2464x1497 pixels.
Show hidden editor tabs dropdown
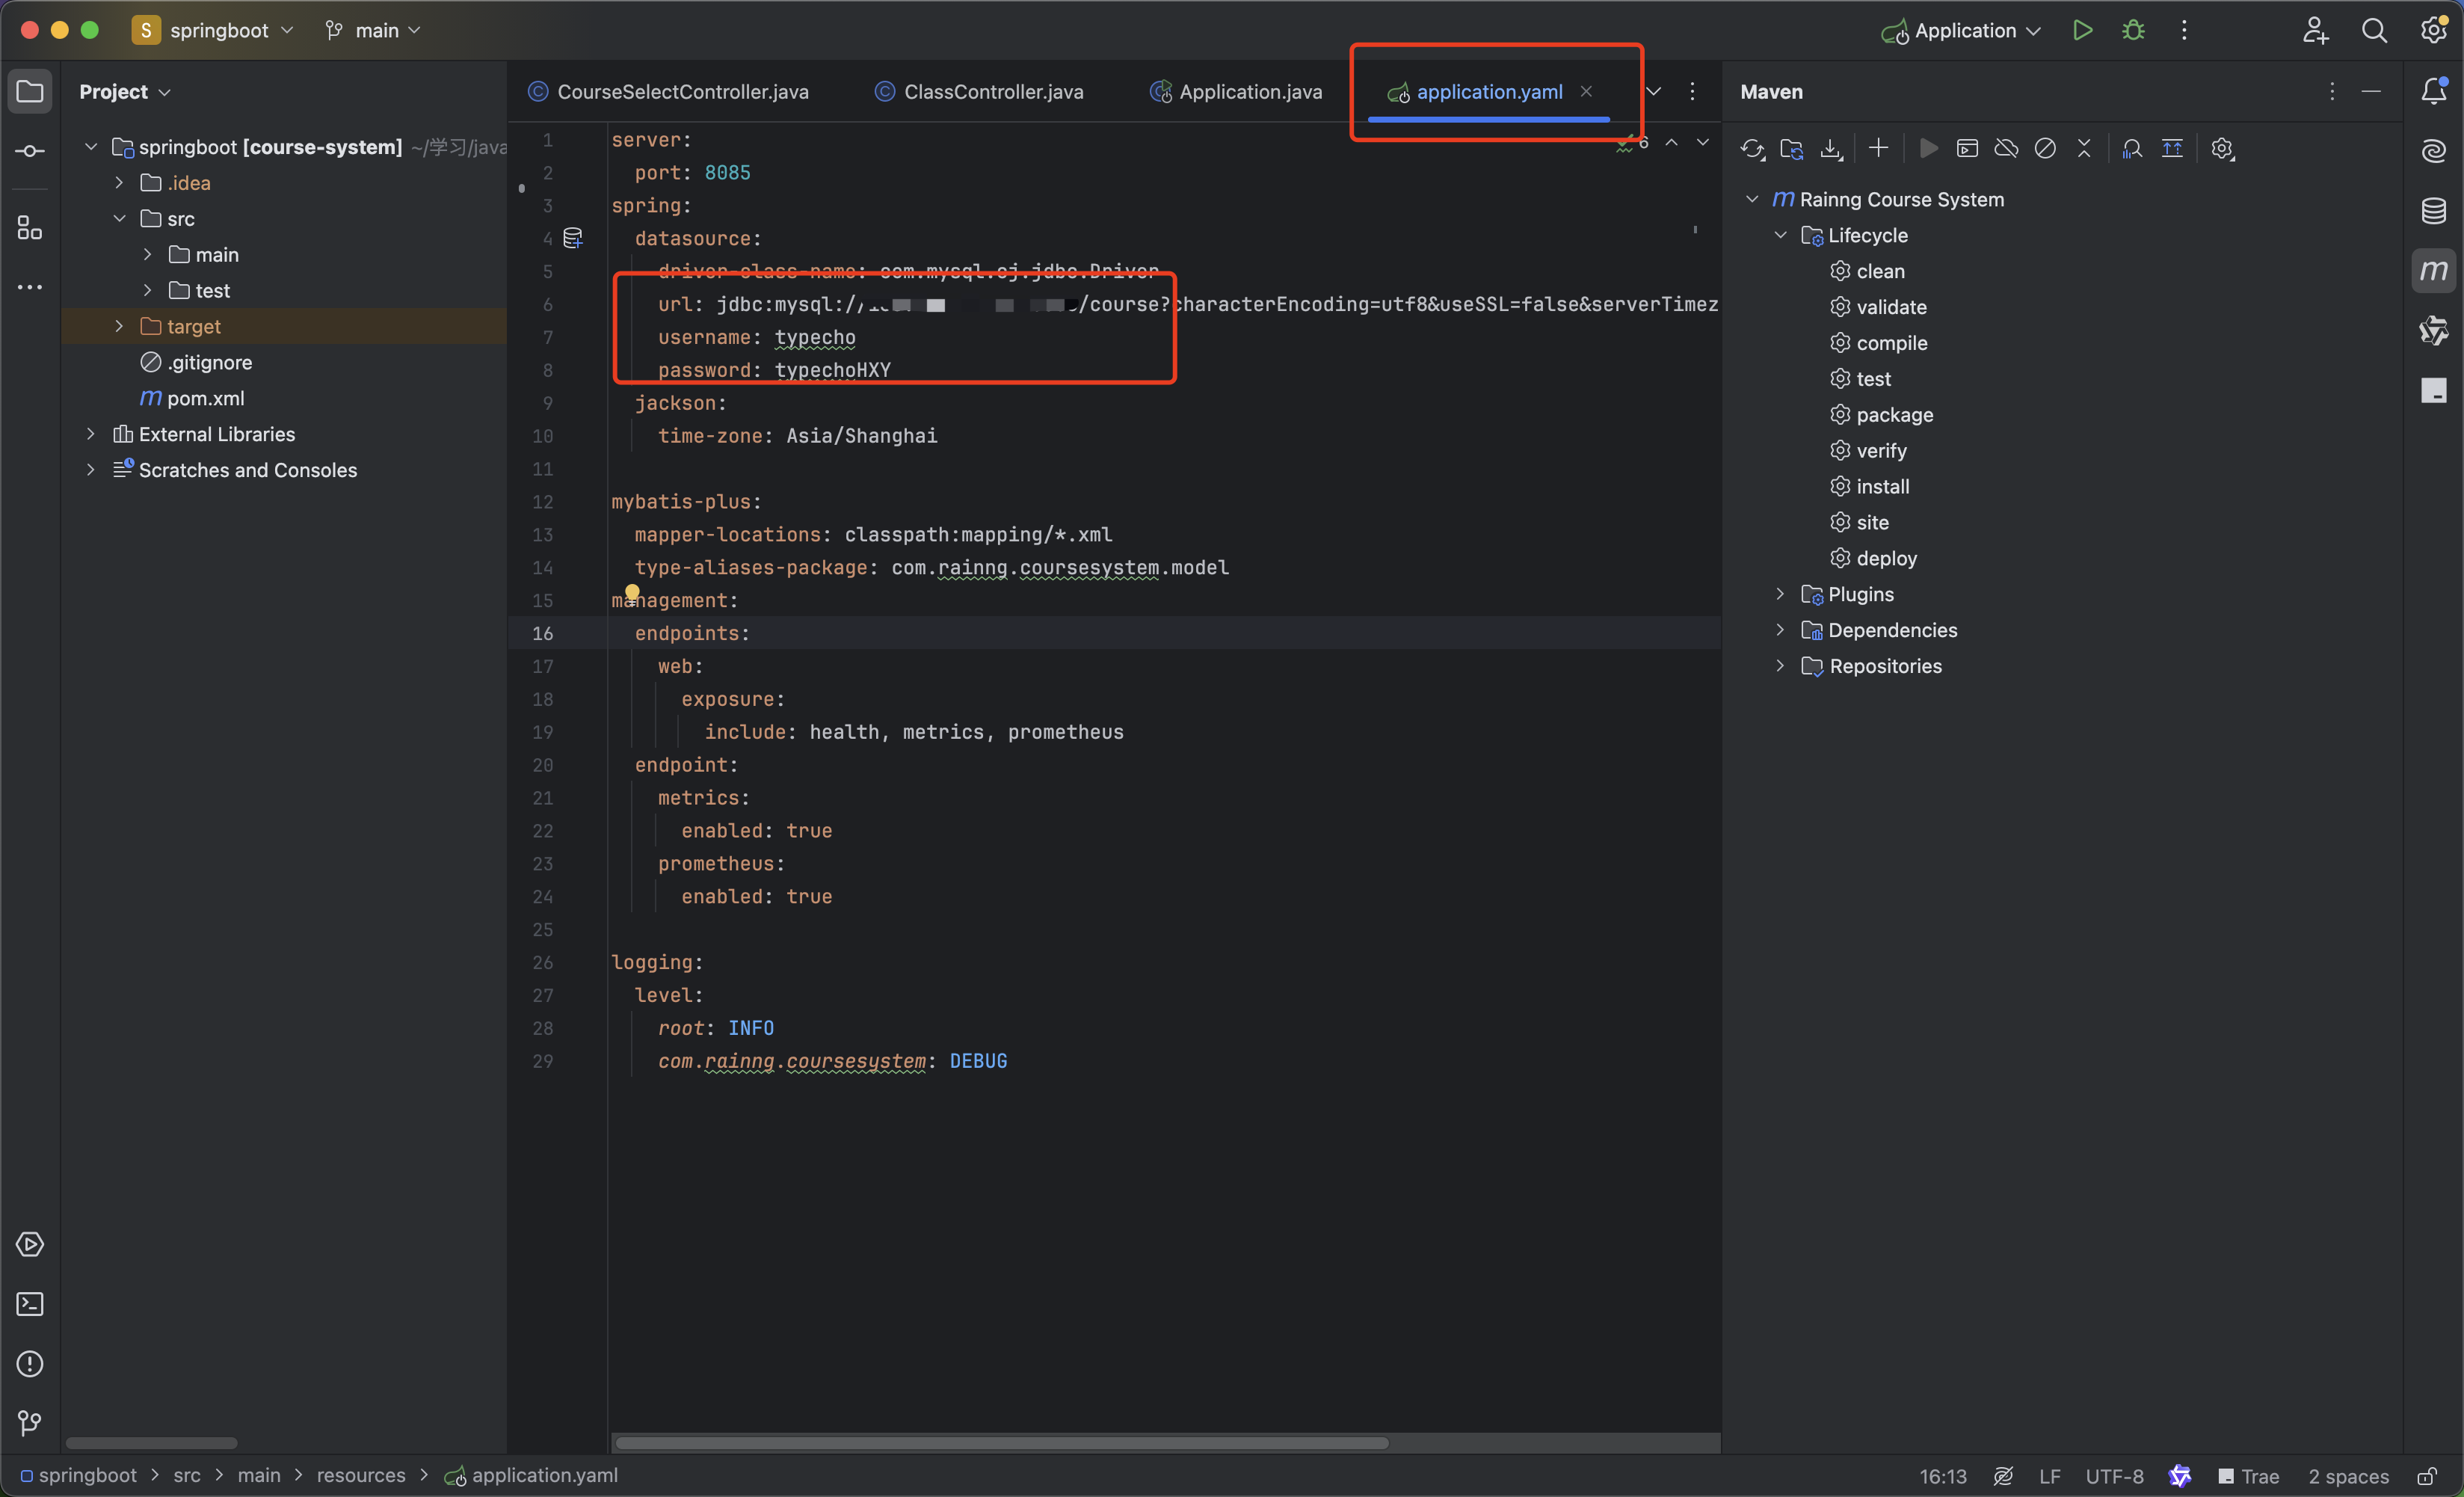(1654, 91)
